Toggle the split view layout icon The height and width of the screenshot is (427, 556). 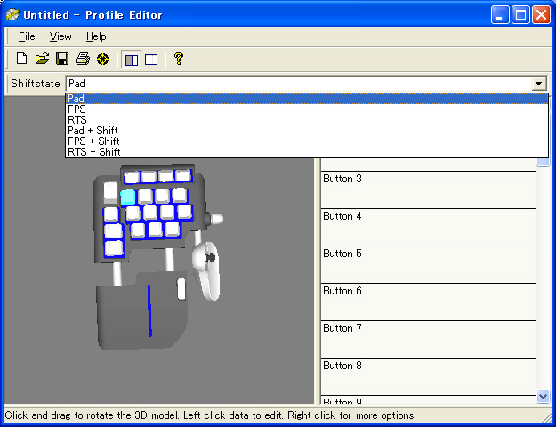click(x=132, y=60)
